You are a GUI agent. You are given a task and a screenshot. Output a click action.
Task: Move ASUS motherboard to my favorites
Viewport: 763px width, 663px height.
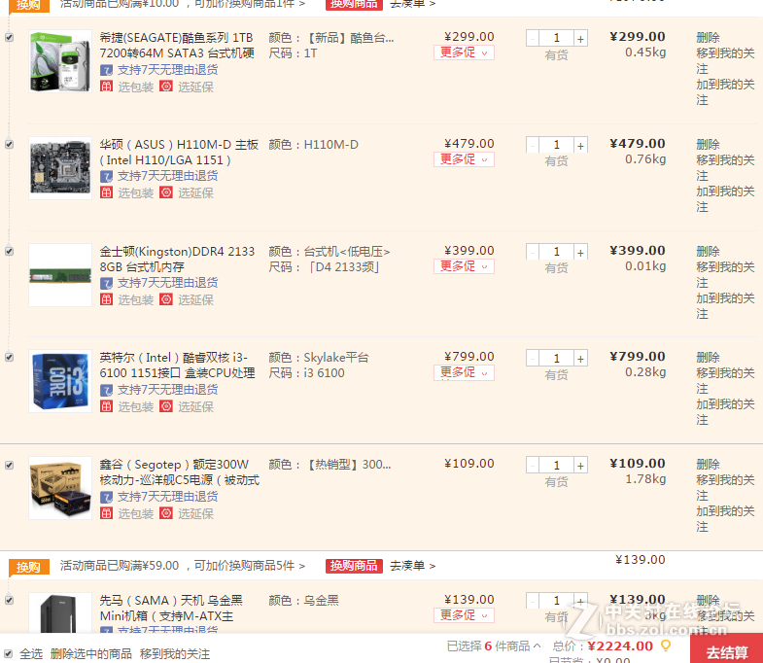tap(725, 167)
